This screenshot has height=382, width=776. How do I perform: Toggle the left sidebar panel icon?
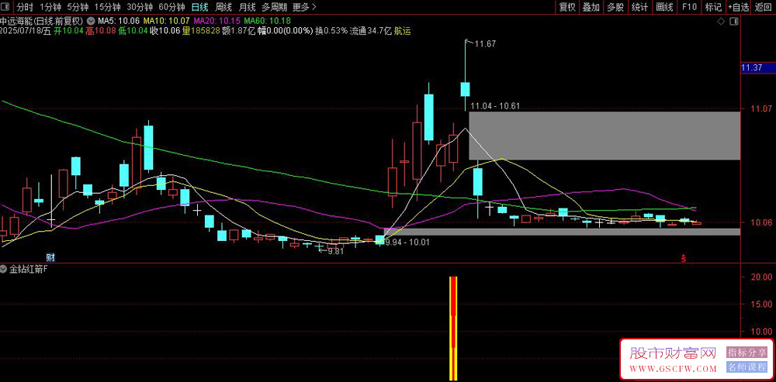click(x=7, y=7)
